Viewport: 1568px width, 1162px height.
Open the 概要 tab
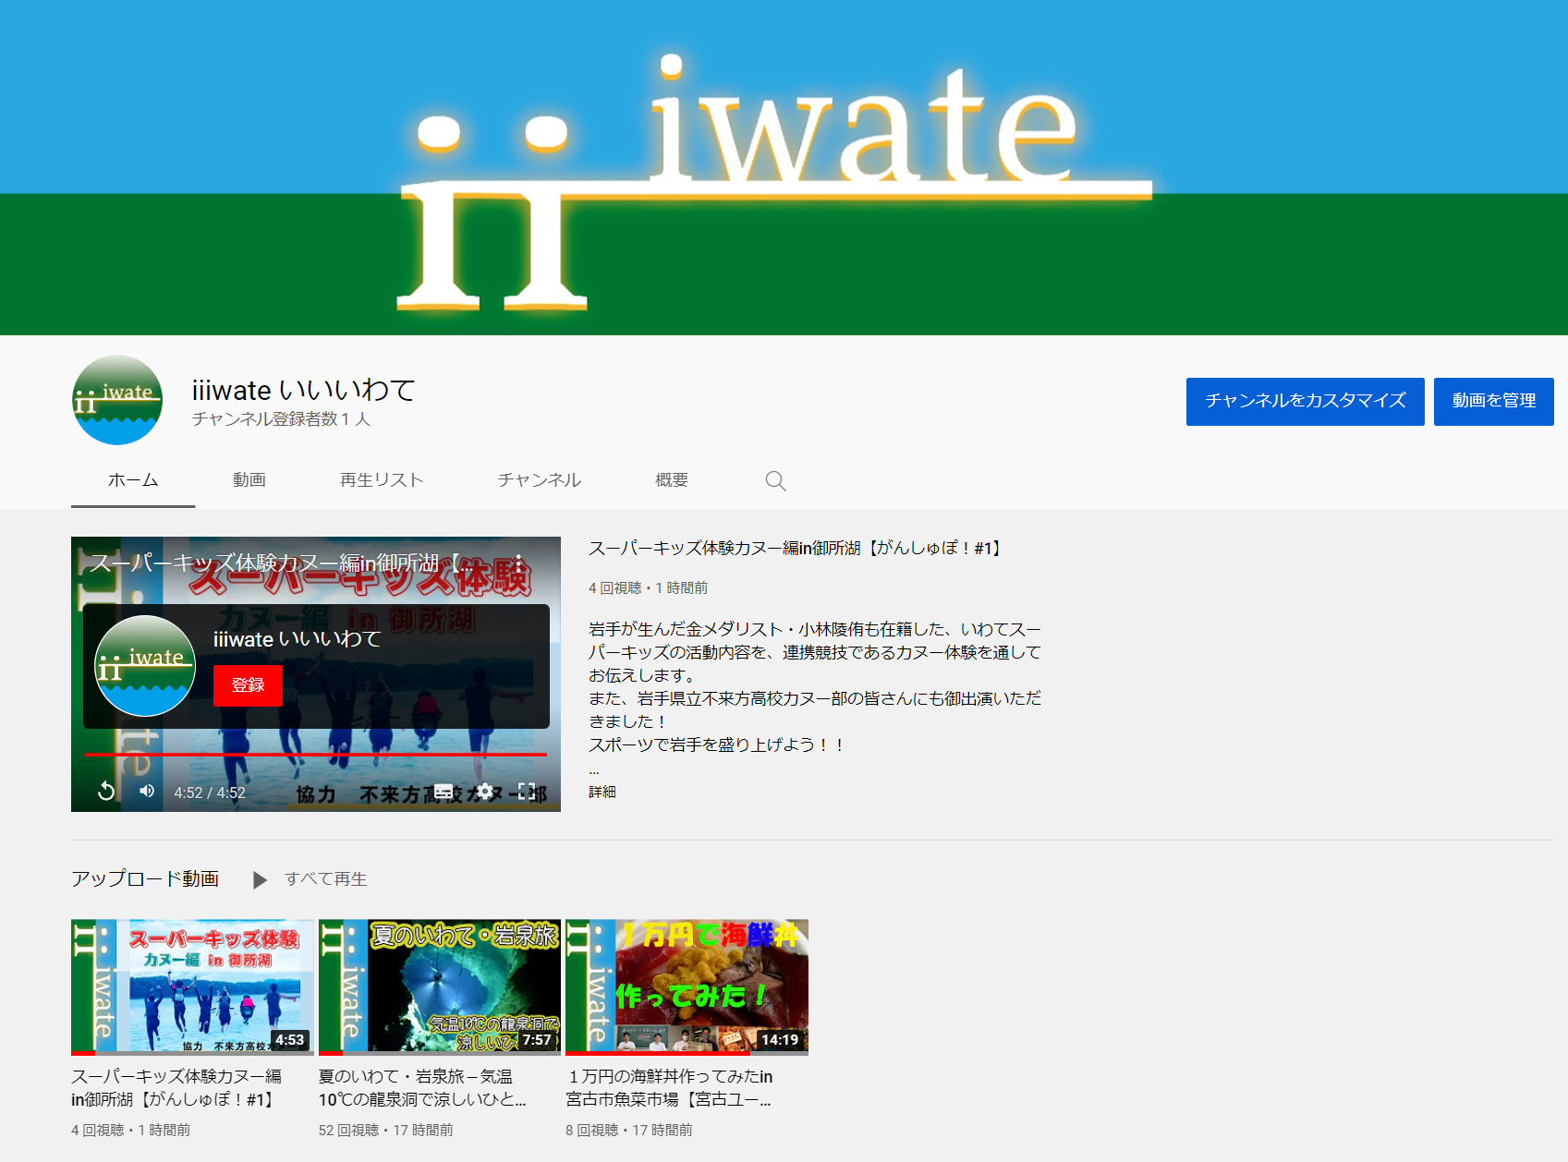coord(672,480)
